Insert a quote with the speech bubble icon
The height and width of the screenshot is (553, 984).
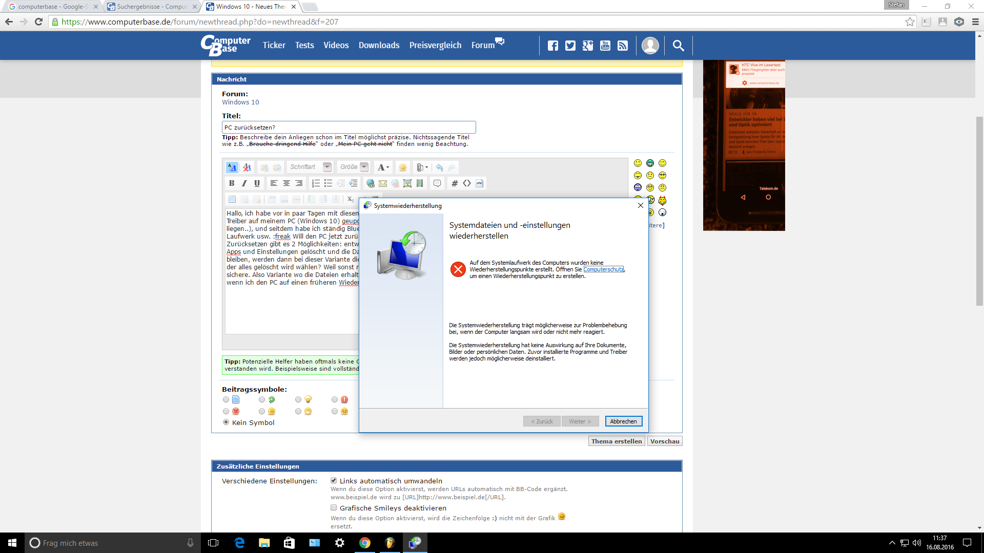coord(437,183)
